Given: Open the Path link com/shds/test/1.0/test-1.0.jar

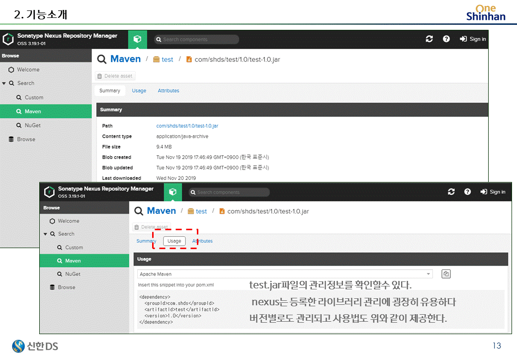Looking at the screenshot, I should point(187,126).
